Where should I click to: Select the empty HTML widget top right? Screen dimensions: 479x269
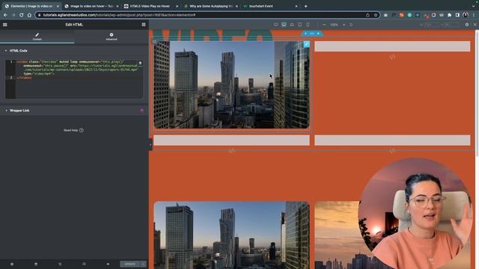click(x=392, y=46)
